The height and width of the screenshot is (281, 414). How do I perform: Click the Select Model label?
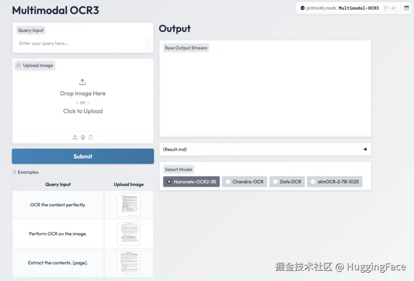[x=179, y=170]
